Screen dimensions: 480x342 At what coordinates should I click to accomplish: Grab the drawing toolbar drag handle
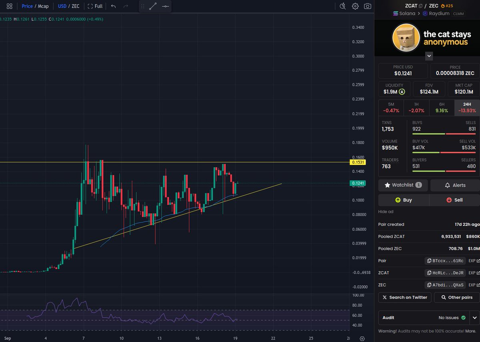(x=143, y=6)
